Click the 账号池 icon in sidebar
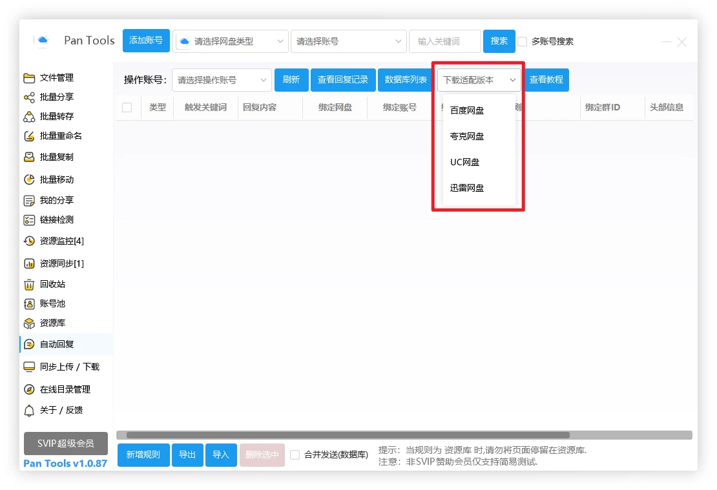 tap(29, 304)
